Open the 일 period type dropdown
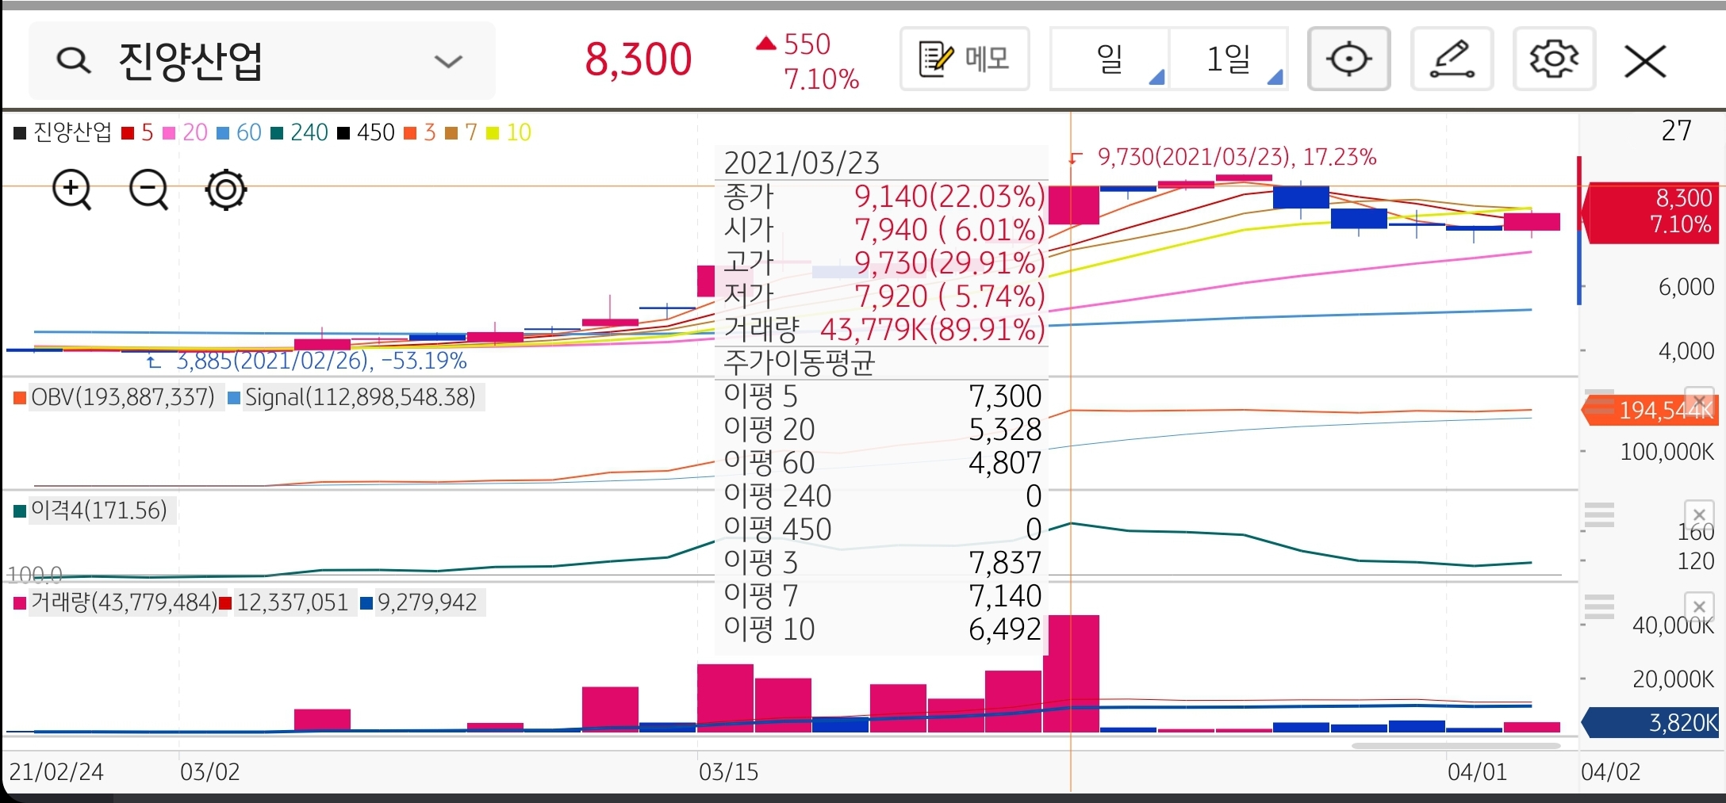The width and height of the screenshot is (1726, 803). (1110, 59)
